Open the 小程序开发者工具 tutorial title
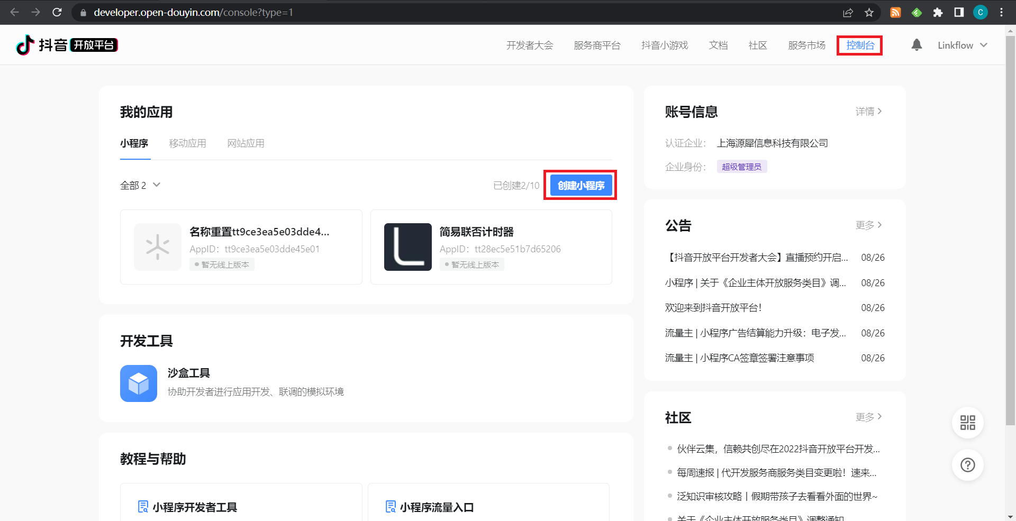Screen dimensions: 1016x521 195,507
